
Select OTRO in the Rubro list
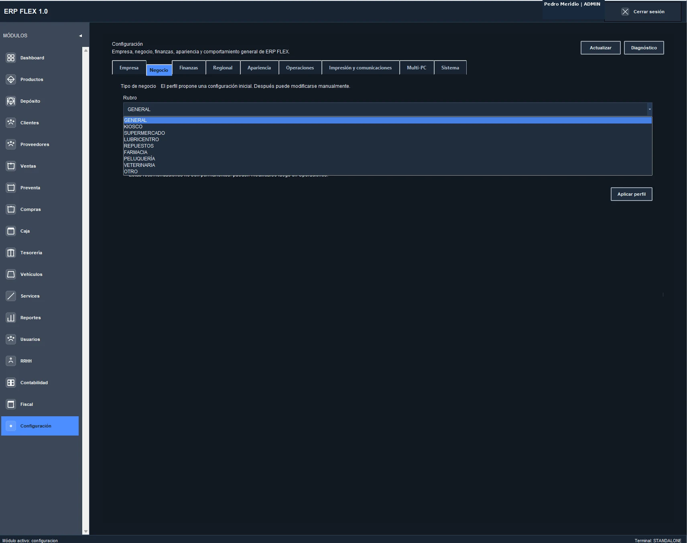pyautogui.click(x=388, y=172)
